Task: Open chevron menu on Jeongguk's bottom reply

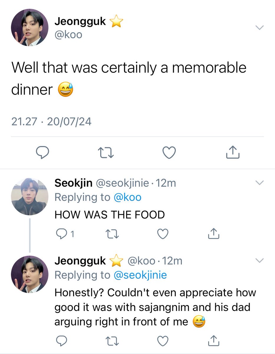Action: pyautogui.click(x=259, y=260)
